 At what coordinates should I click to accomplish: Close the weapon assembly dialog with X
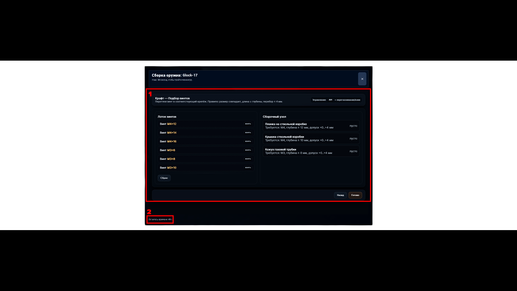pyautogui.click(x=362, y=79)
